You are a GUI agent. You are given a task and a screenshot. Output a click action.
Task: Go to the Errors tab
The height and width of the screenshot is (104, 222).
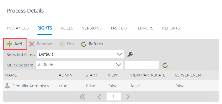click(145, 28)
